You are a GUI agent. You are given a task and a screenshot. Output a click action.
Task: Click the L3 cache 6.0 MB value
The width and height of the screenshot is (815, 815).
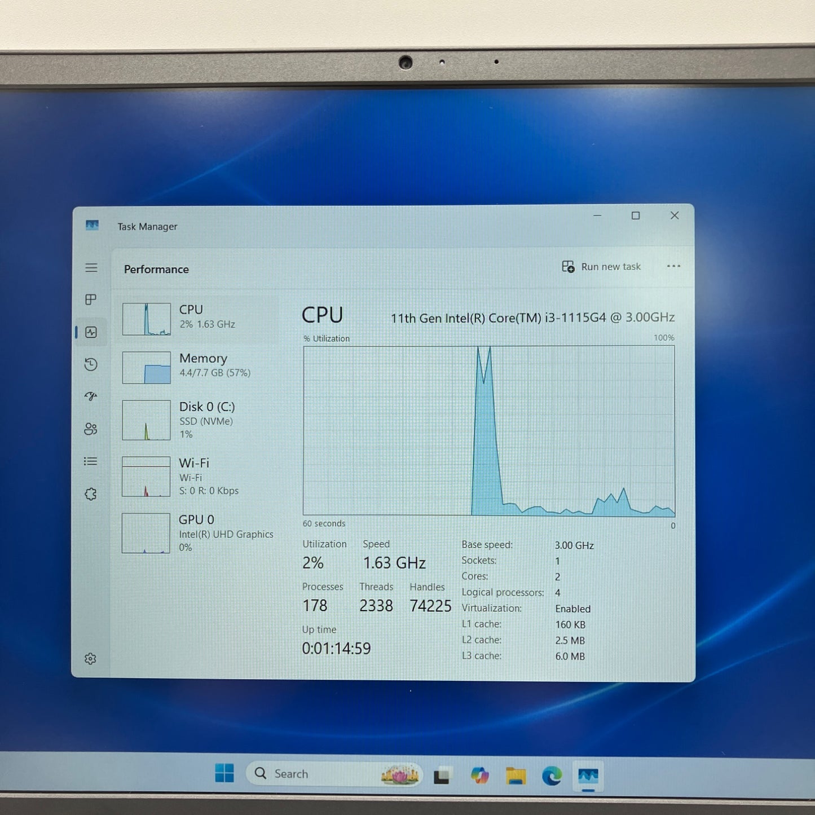point(570,657)
